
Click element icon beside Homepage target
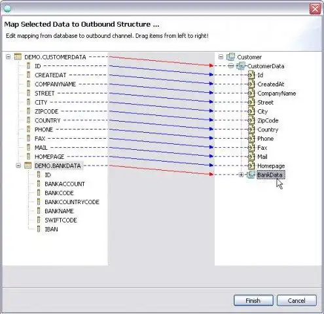(x=251, y=166)
